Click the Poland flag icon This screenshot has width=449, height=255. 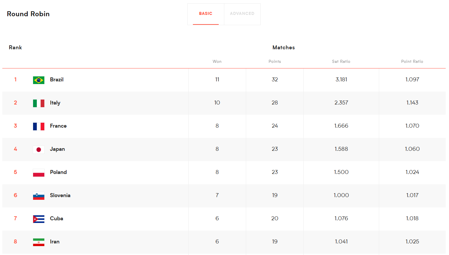(39, 173)
